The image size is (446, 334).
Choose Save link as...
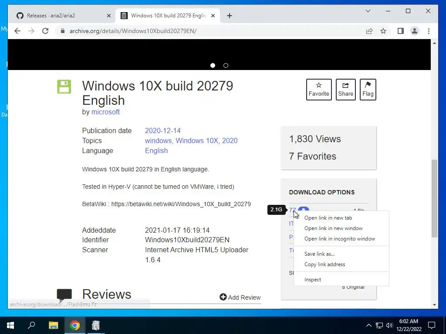click(341, 254)
